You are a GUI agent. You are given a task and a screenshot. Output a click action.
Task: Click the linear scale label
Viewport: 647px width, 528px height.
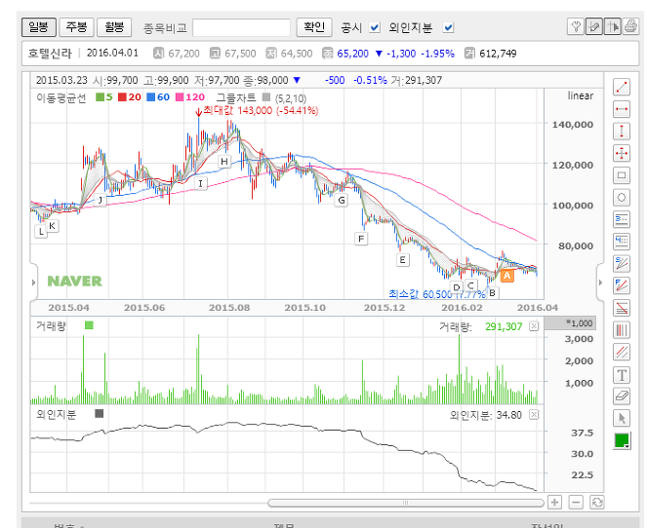click(x=581, y=95)
